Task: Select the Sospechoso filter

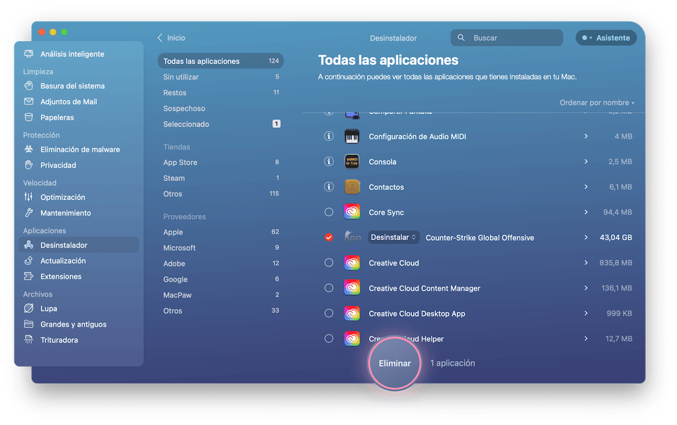Action: 221,108
